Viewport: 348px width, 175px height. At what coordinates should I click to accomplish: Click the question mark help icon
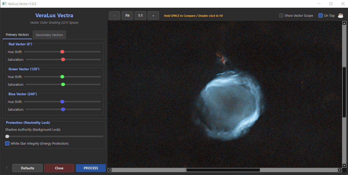7,168
